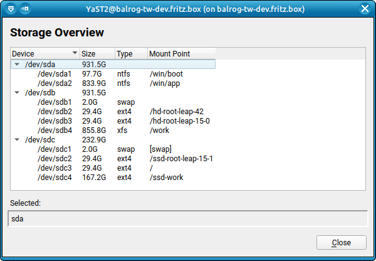
Task: Click the pin window icon in title bar
Action: (25, 9)
